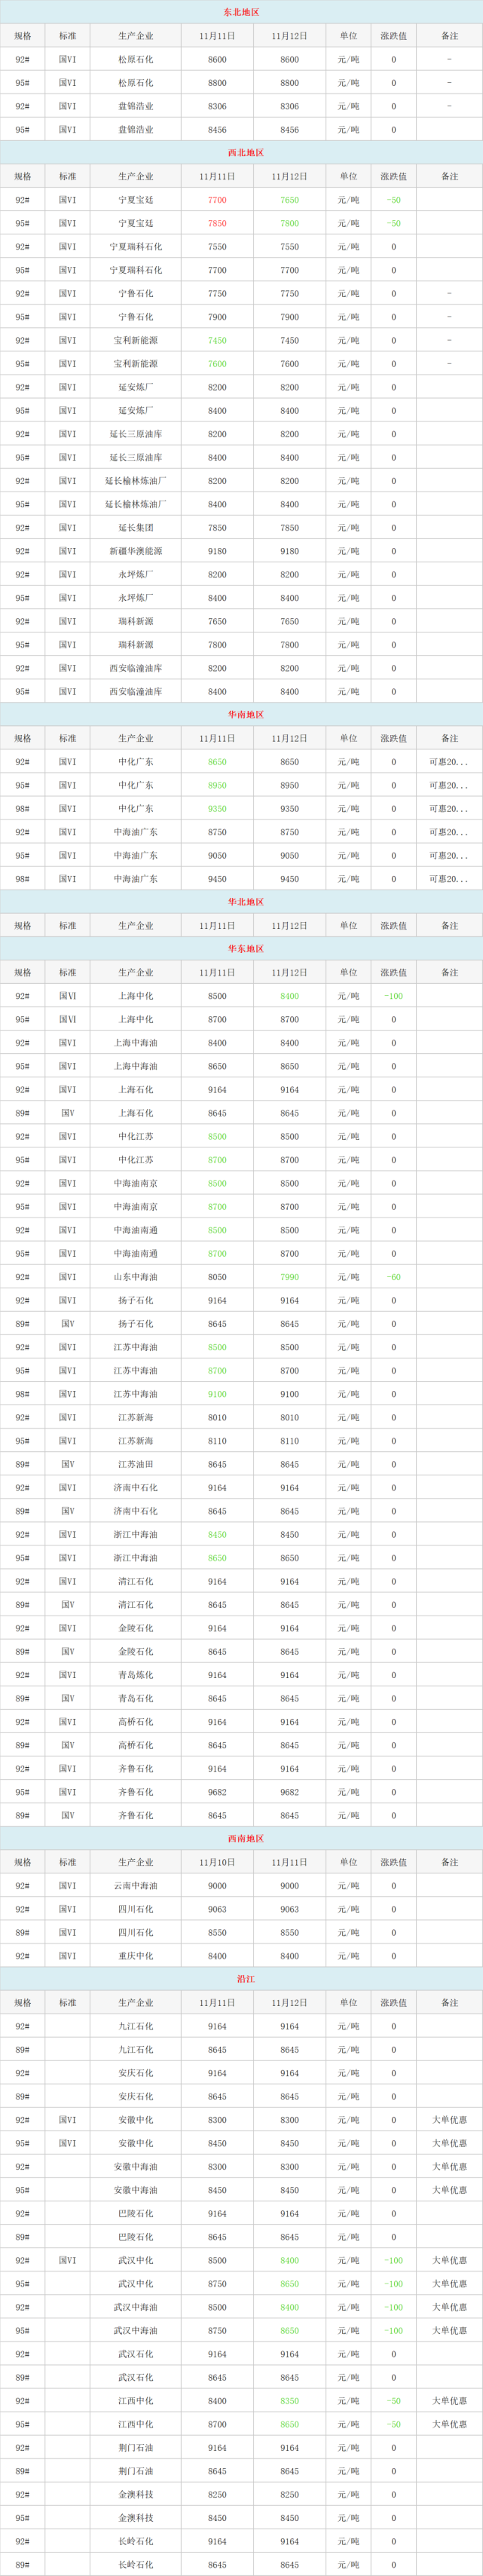Screen dimensions: 483x2576
Task: Select 松原石化 in the first 92# row
Action: (136, 60)
